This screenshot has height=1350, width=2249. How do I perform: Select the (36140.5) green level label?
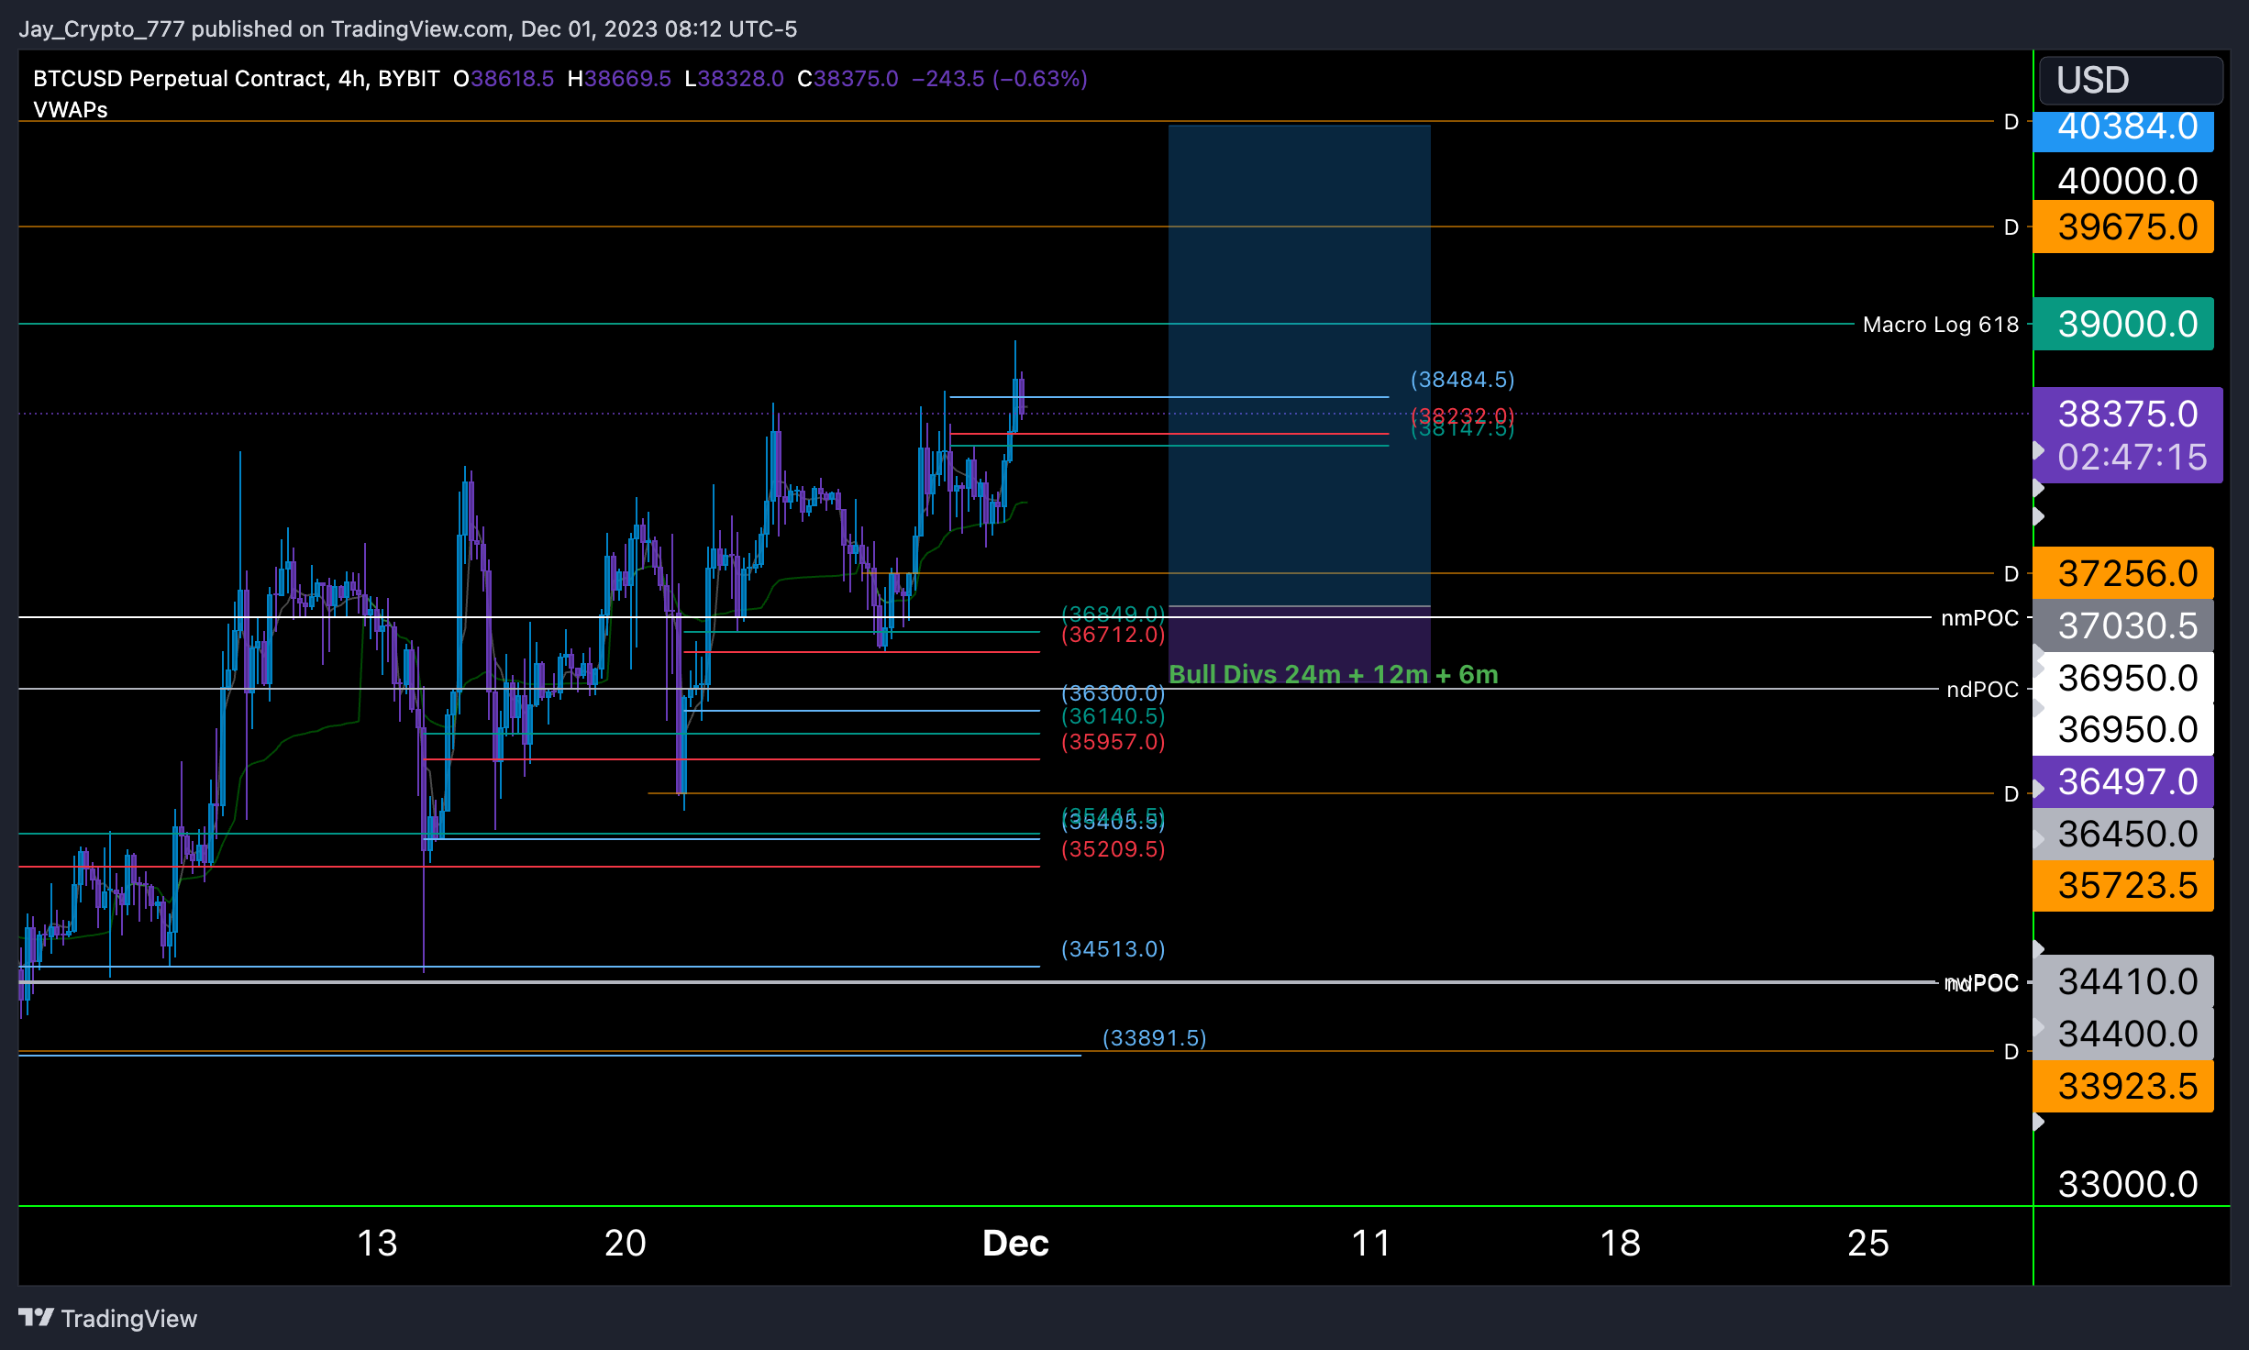pyautogui.click(x=1113, y=716)
